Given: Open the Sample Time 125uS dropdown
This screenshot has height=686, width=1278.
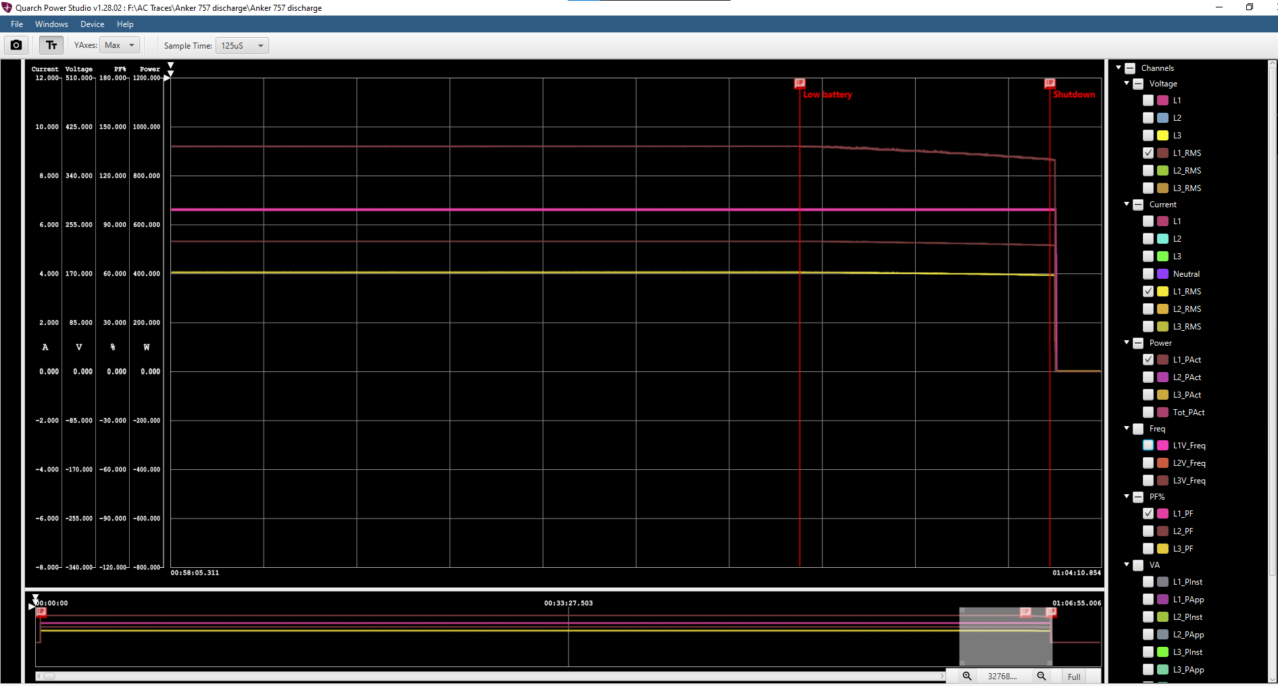Looking at the screenshot, I should click(242, 45).
